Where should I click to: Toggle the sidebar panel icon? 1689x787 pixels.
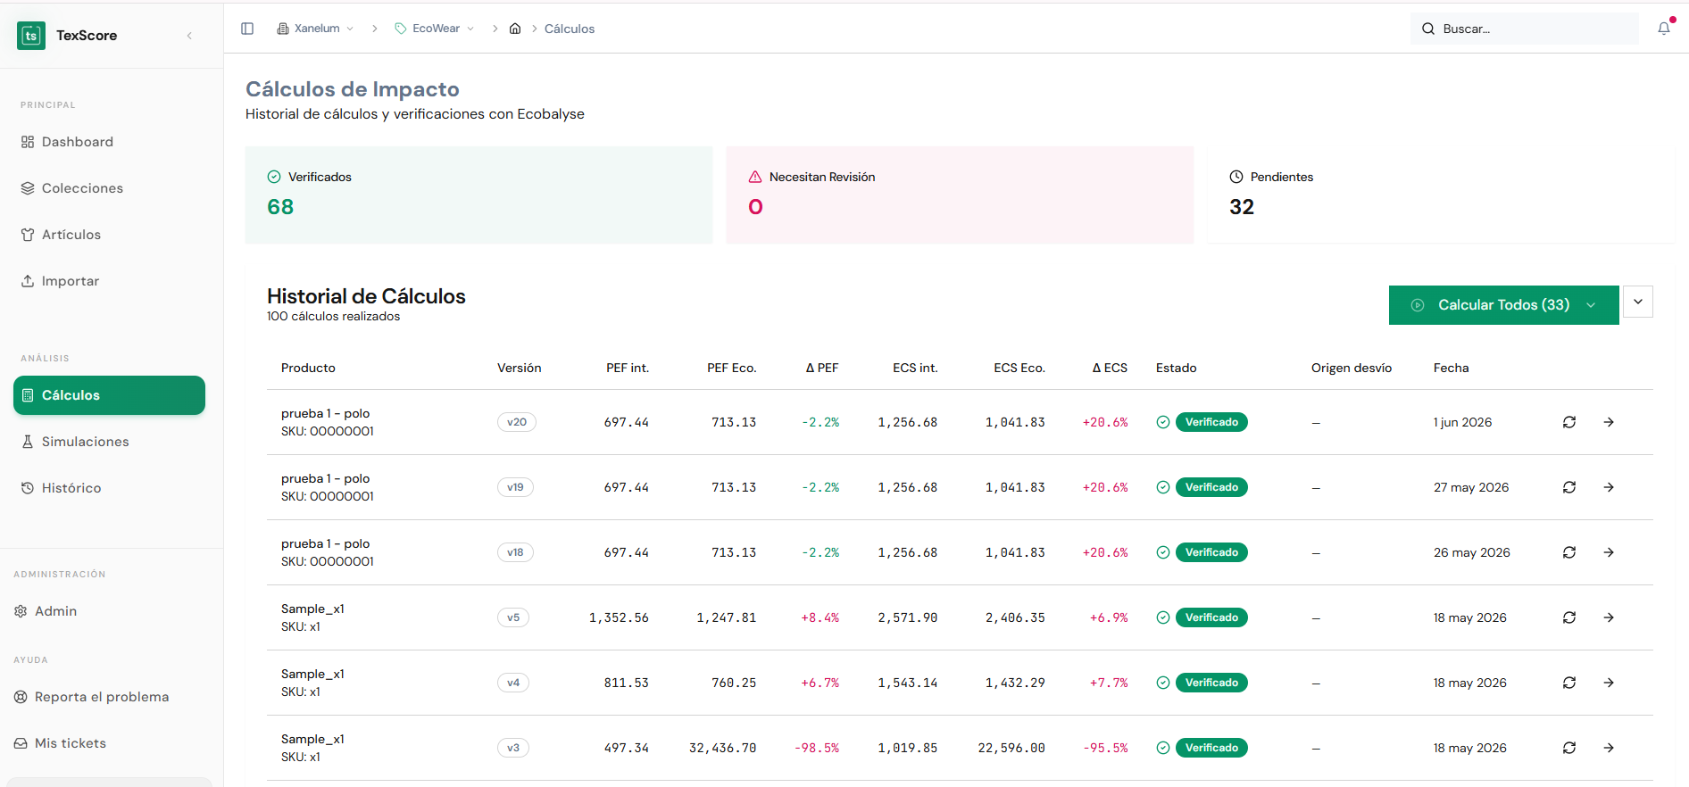247,29
